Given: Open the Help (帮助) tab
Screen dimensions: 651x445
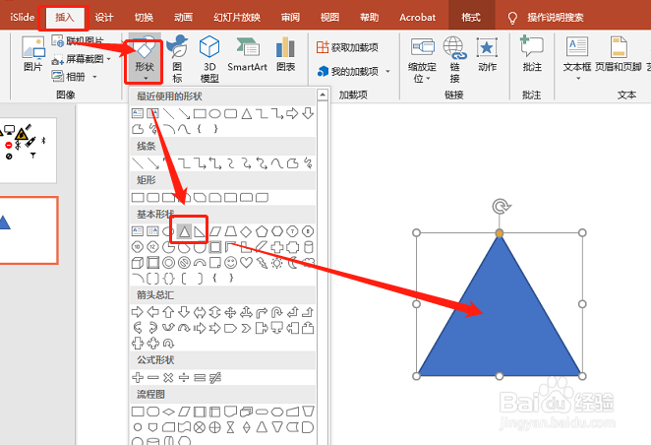Looking at the screenshot, I should (x=369, y=18).
